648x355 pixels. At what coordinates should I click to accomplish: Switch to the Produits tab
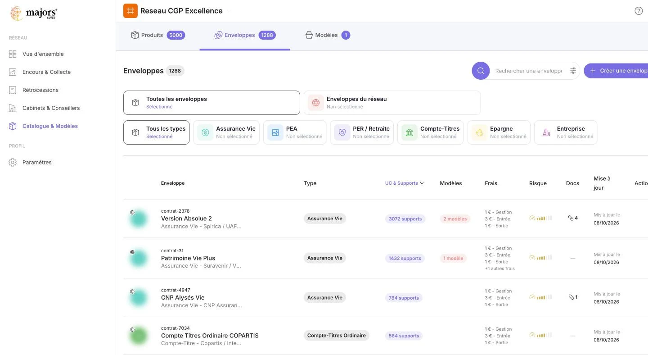(157, 35)
